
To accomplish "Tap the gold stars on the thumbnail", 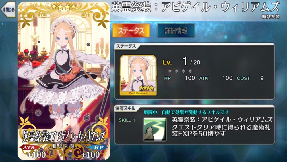I will click(x=147, y=88).
